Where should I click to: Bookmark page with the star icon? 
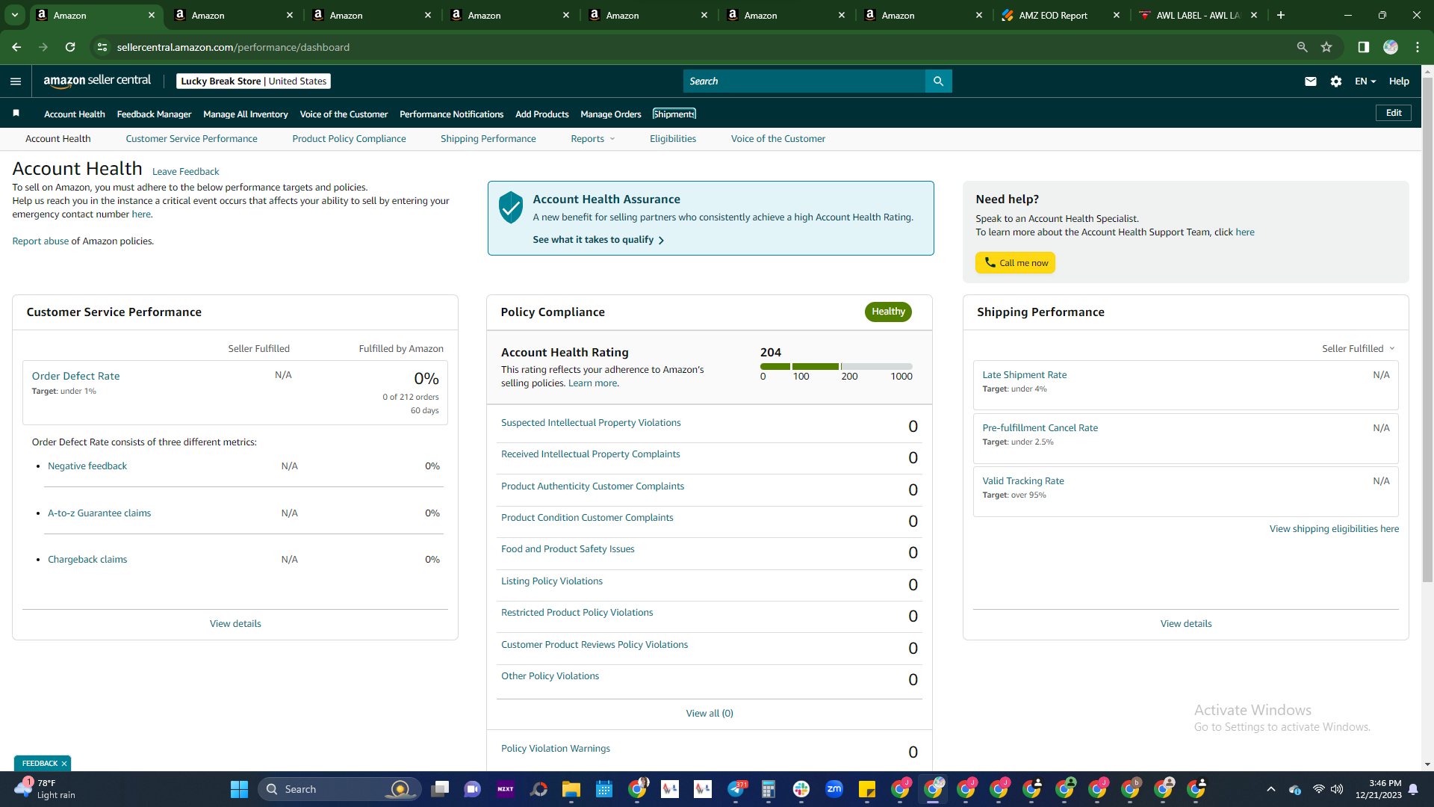(1326, 47)
